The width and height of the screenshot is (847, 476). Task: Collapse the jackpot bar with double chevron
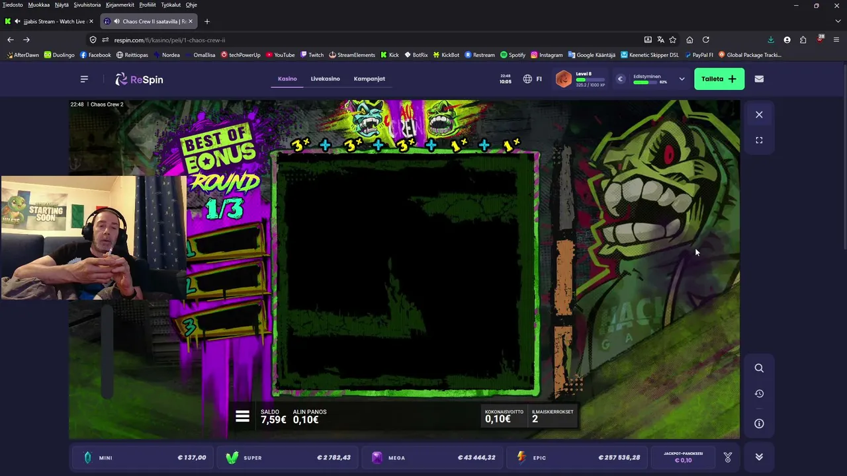[759, 457]
